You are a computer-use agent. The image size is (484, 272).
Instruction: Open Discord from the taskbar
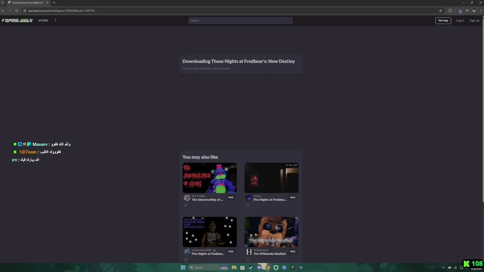pyautogui.click(x=259, y=267)
